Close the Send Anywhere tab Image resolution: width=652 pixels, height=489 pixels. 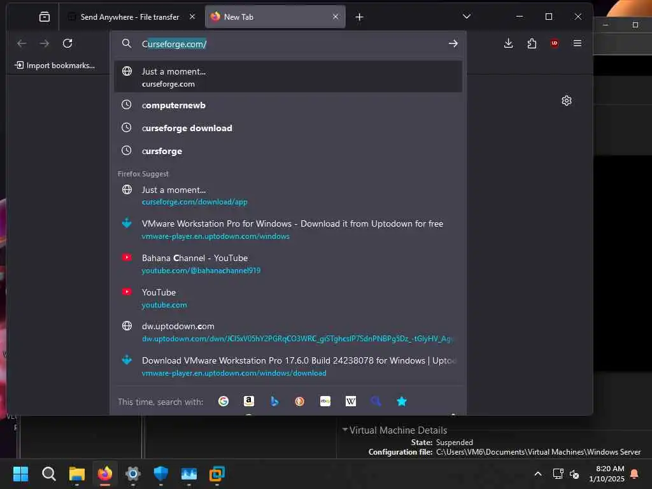[x=192, y=17]
